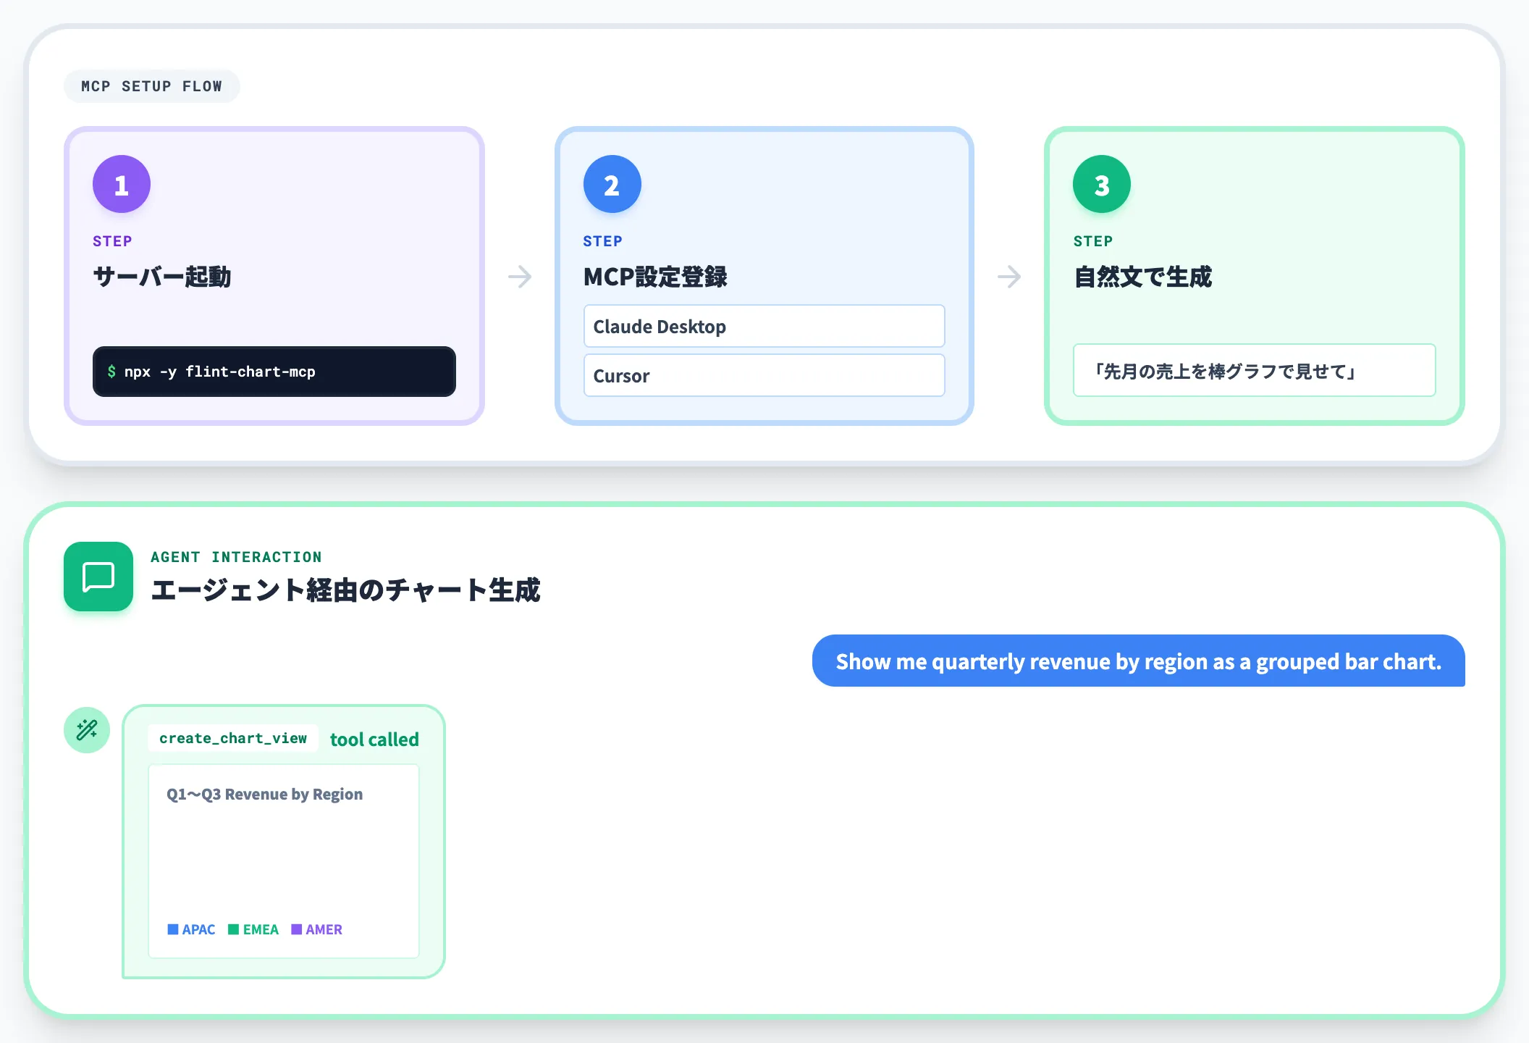Click the STEP label in the green card
The width and height of the screenshot is (1529, 1043).
tap(1093, 241)
